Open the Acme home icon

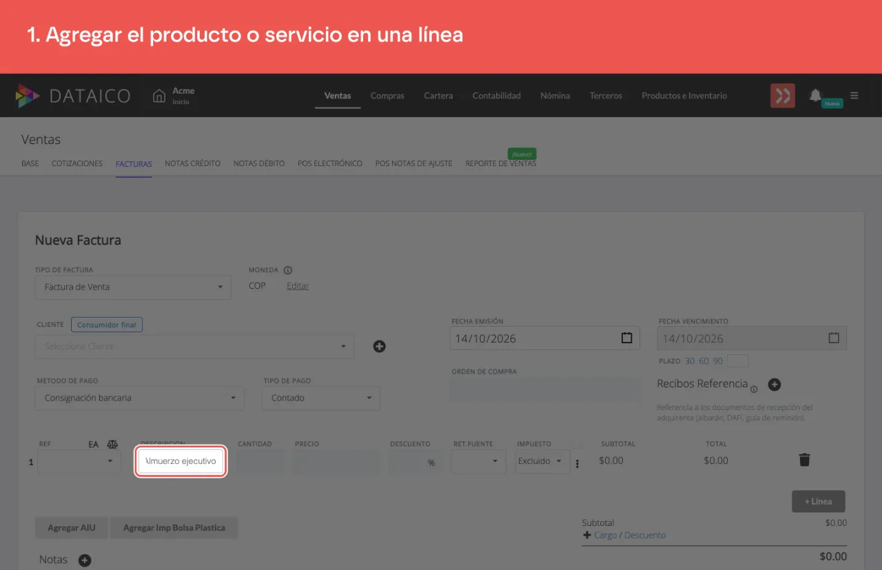[159, 96]
